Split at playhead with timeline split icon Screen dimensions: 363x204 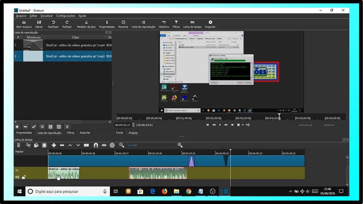pos(86,145)
